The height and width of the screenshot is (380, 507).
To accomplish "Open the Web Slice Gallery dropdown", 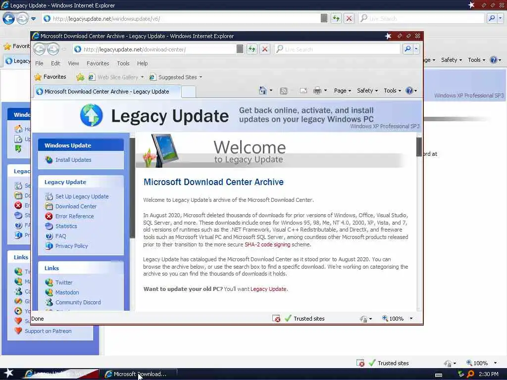I will coord(142,77).
